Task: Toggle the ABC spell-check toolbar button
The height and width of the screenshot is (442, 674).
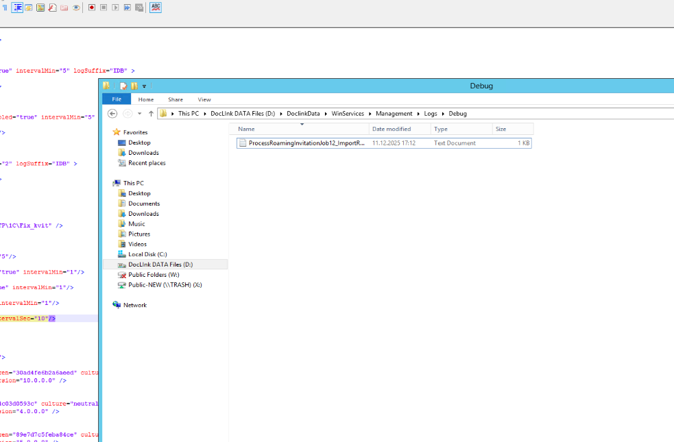Action: (x=156, y=8)
